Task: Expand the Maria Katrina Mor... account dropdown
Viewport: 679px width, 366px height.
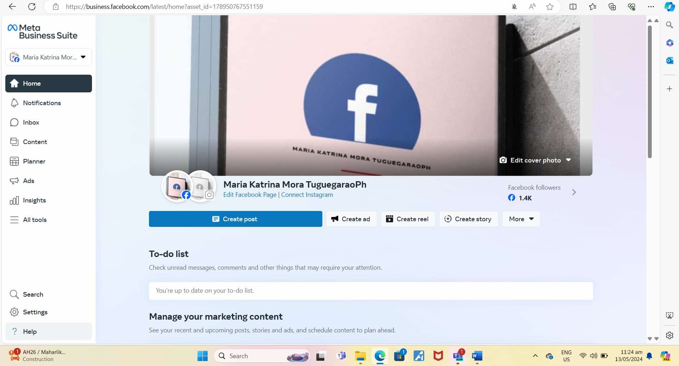Action: click(x=48, y=57)
